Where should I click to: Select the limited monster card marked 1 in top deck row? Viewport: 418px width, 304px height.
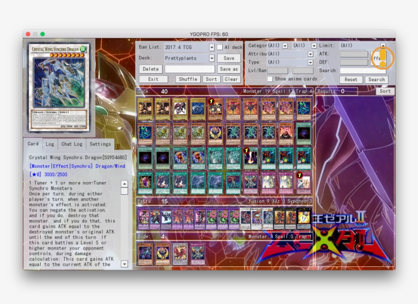(216, 109)
